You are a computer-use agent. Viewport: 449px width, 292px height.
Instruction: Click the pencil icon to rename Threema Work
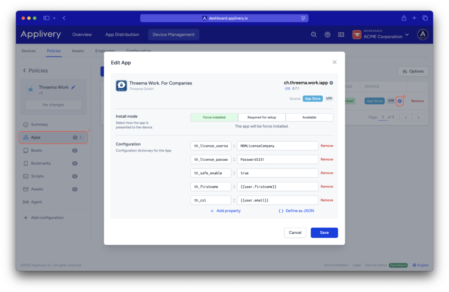(74, 87)
